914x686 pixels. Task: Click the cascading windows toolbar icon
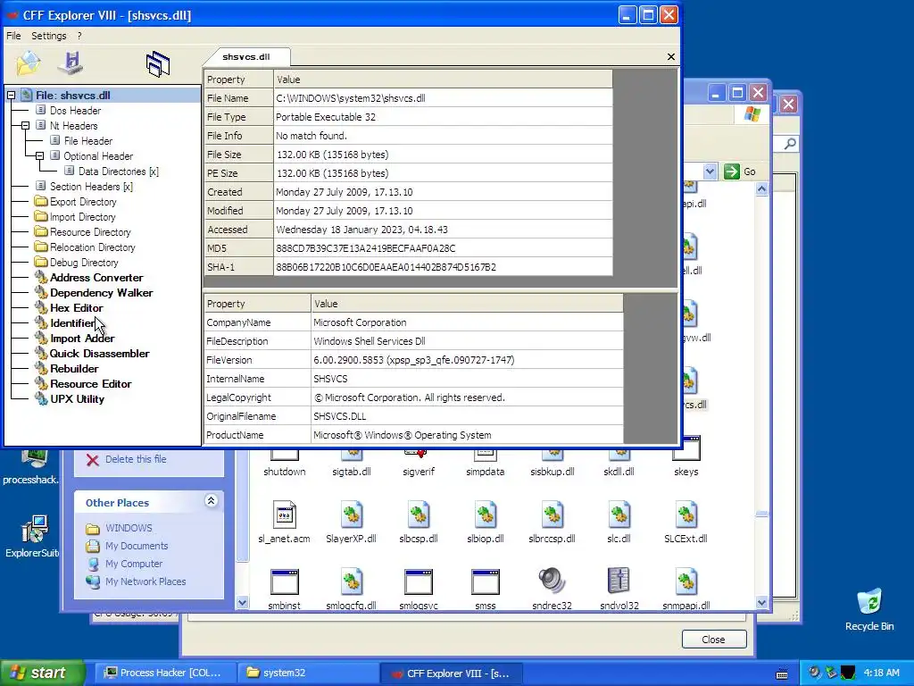[158, 63]
